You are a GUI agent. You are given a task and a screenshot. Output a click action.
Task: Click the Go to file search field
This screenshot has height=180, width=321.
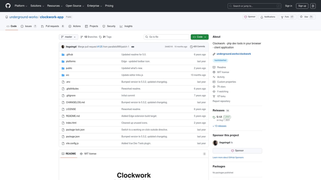click(166, 37)
